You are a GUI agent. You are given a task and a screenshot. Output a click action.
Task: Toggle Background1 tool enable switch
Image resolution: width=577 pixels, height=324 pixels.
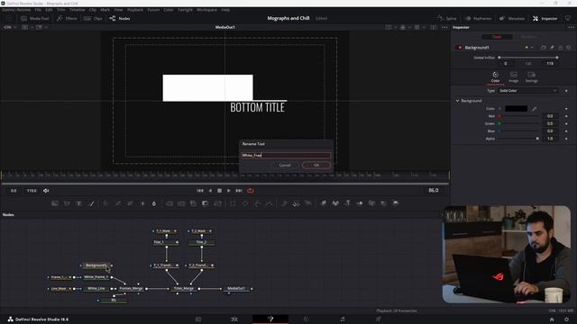tap(459, 48)
